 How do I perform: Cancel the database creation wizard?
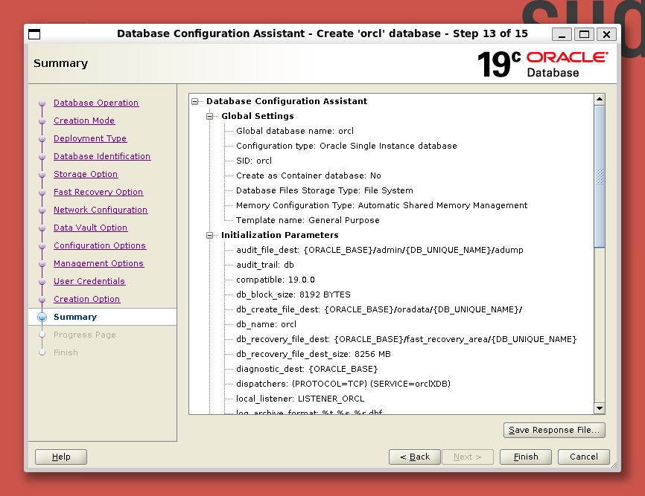(x=583, y=457)
